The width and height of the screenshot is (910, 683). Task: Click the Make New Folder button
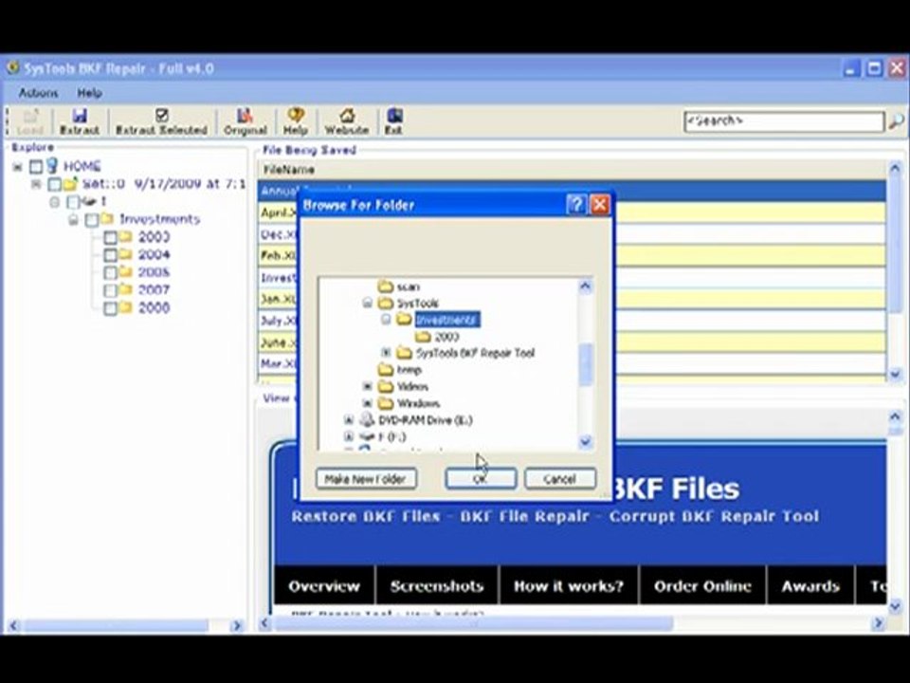tap(366, 478)
